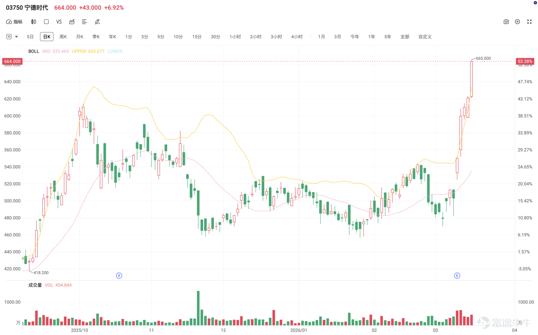Viewport: 538px width, 335px height.
Task: Select the 4小时 interval
Action: click(x=297, y=37)
